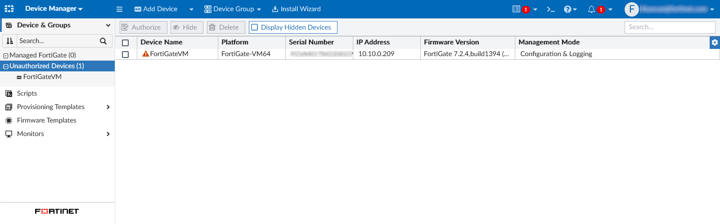
Task: Launch the Install Wizard
Action: tap(296, 9)
